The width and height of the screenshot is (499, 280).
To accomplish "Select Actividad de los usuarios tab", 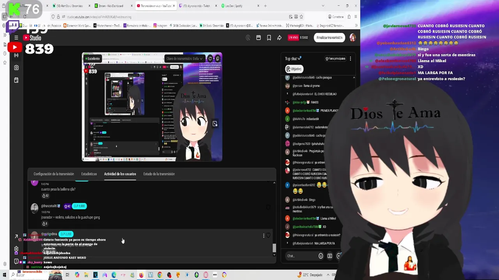I will pos(120,174).
